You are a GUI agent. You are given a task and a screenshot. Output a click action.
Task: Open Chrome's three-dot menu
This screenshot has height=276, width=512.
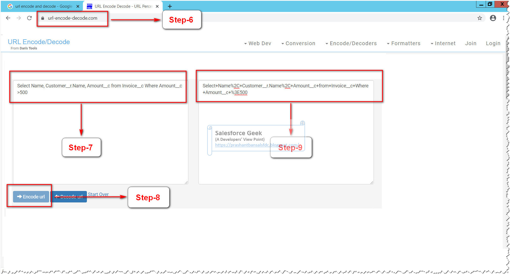504,18
